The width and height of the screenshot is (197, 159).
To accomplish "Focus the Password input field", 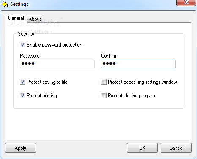I will (x=57, y=64).
